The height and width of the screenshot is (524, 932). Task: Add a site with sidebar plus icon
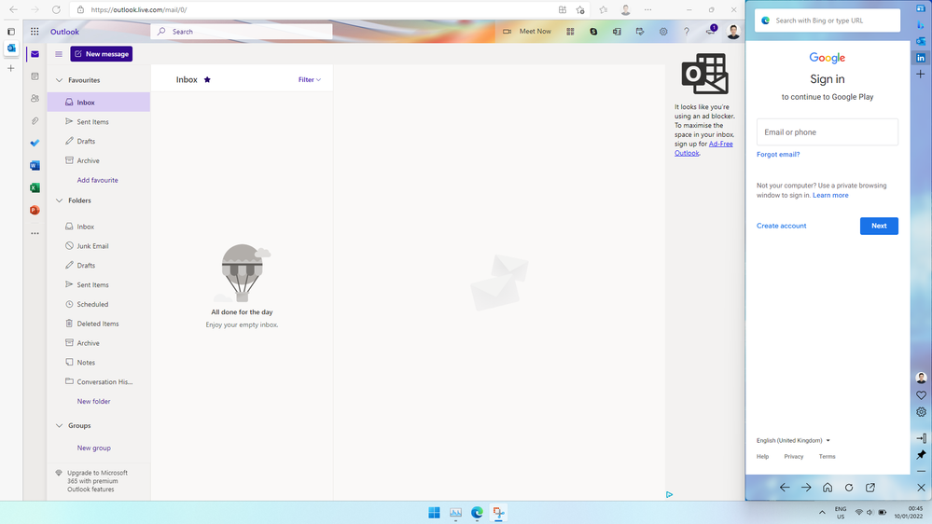pos(921,75)
